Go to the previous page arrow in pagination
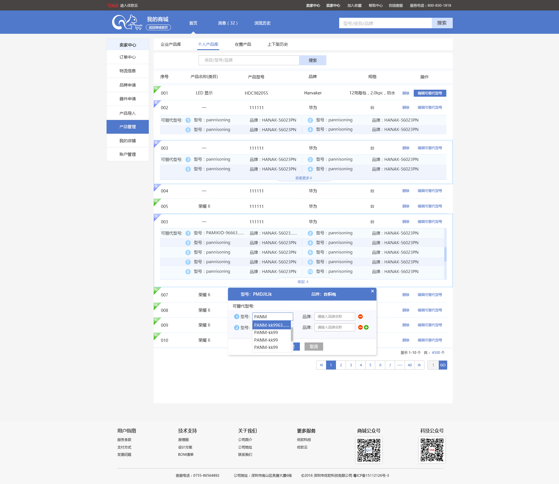 (x=321, y=365)
